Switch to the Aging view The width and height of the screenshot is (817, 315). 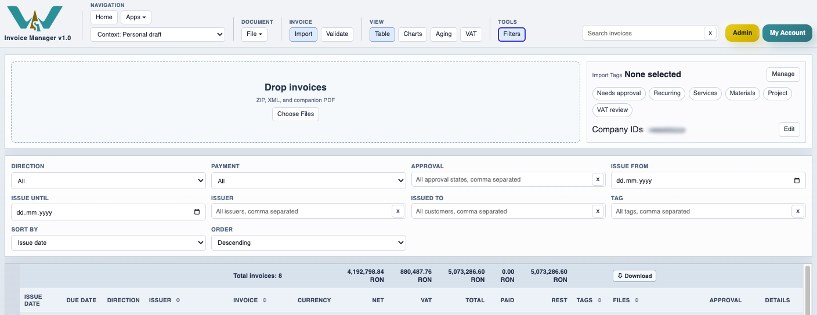tap(444, 34)
